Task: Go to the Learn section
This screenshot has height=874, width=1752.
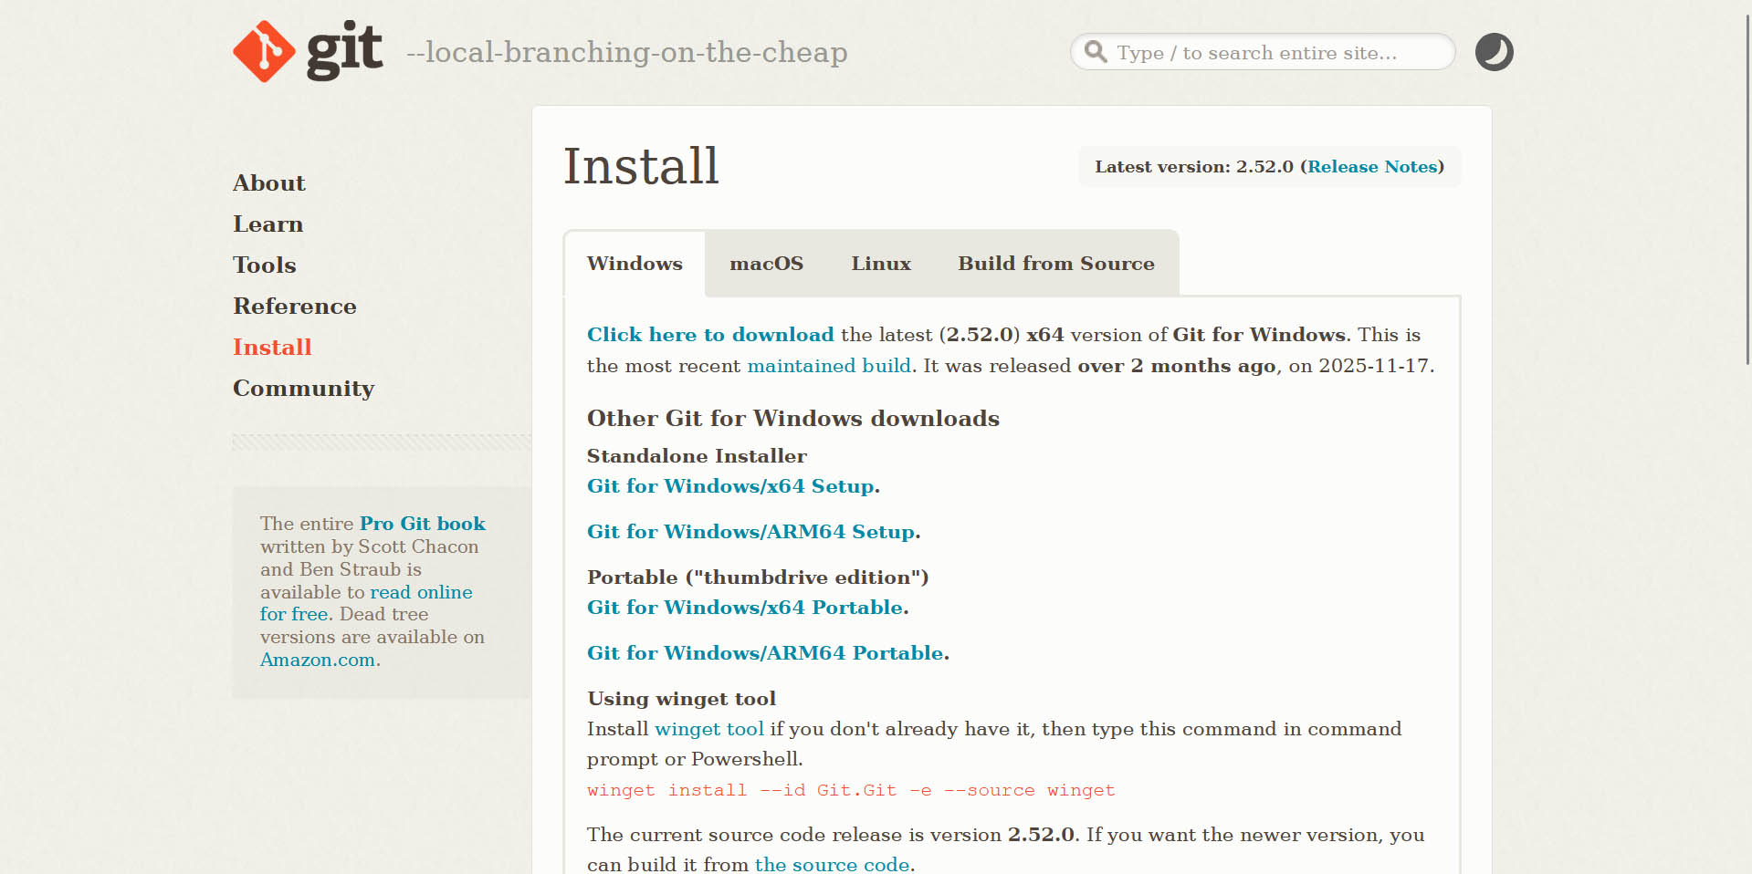Action: [268, 224]
